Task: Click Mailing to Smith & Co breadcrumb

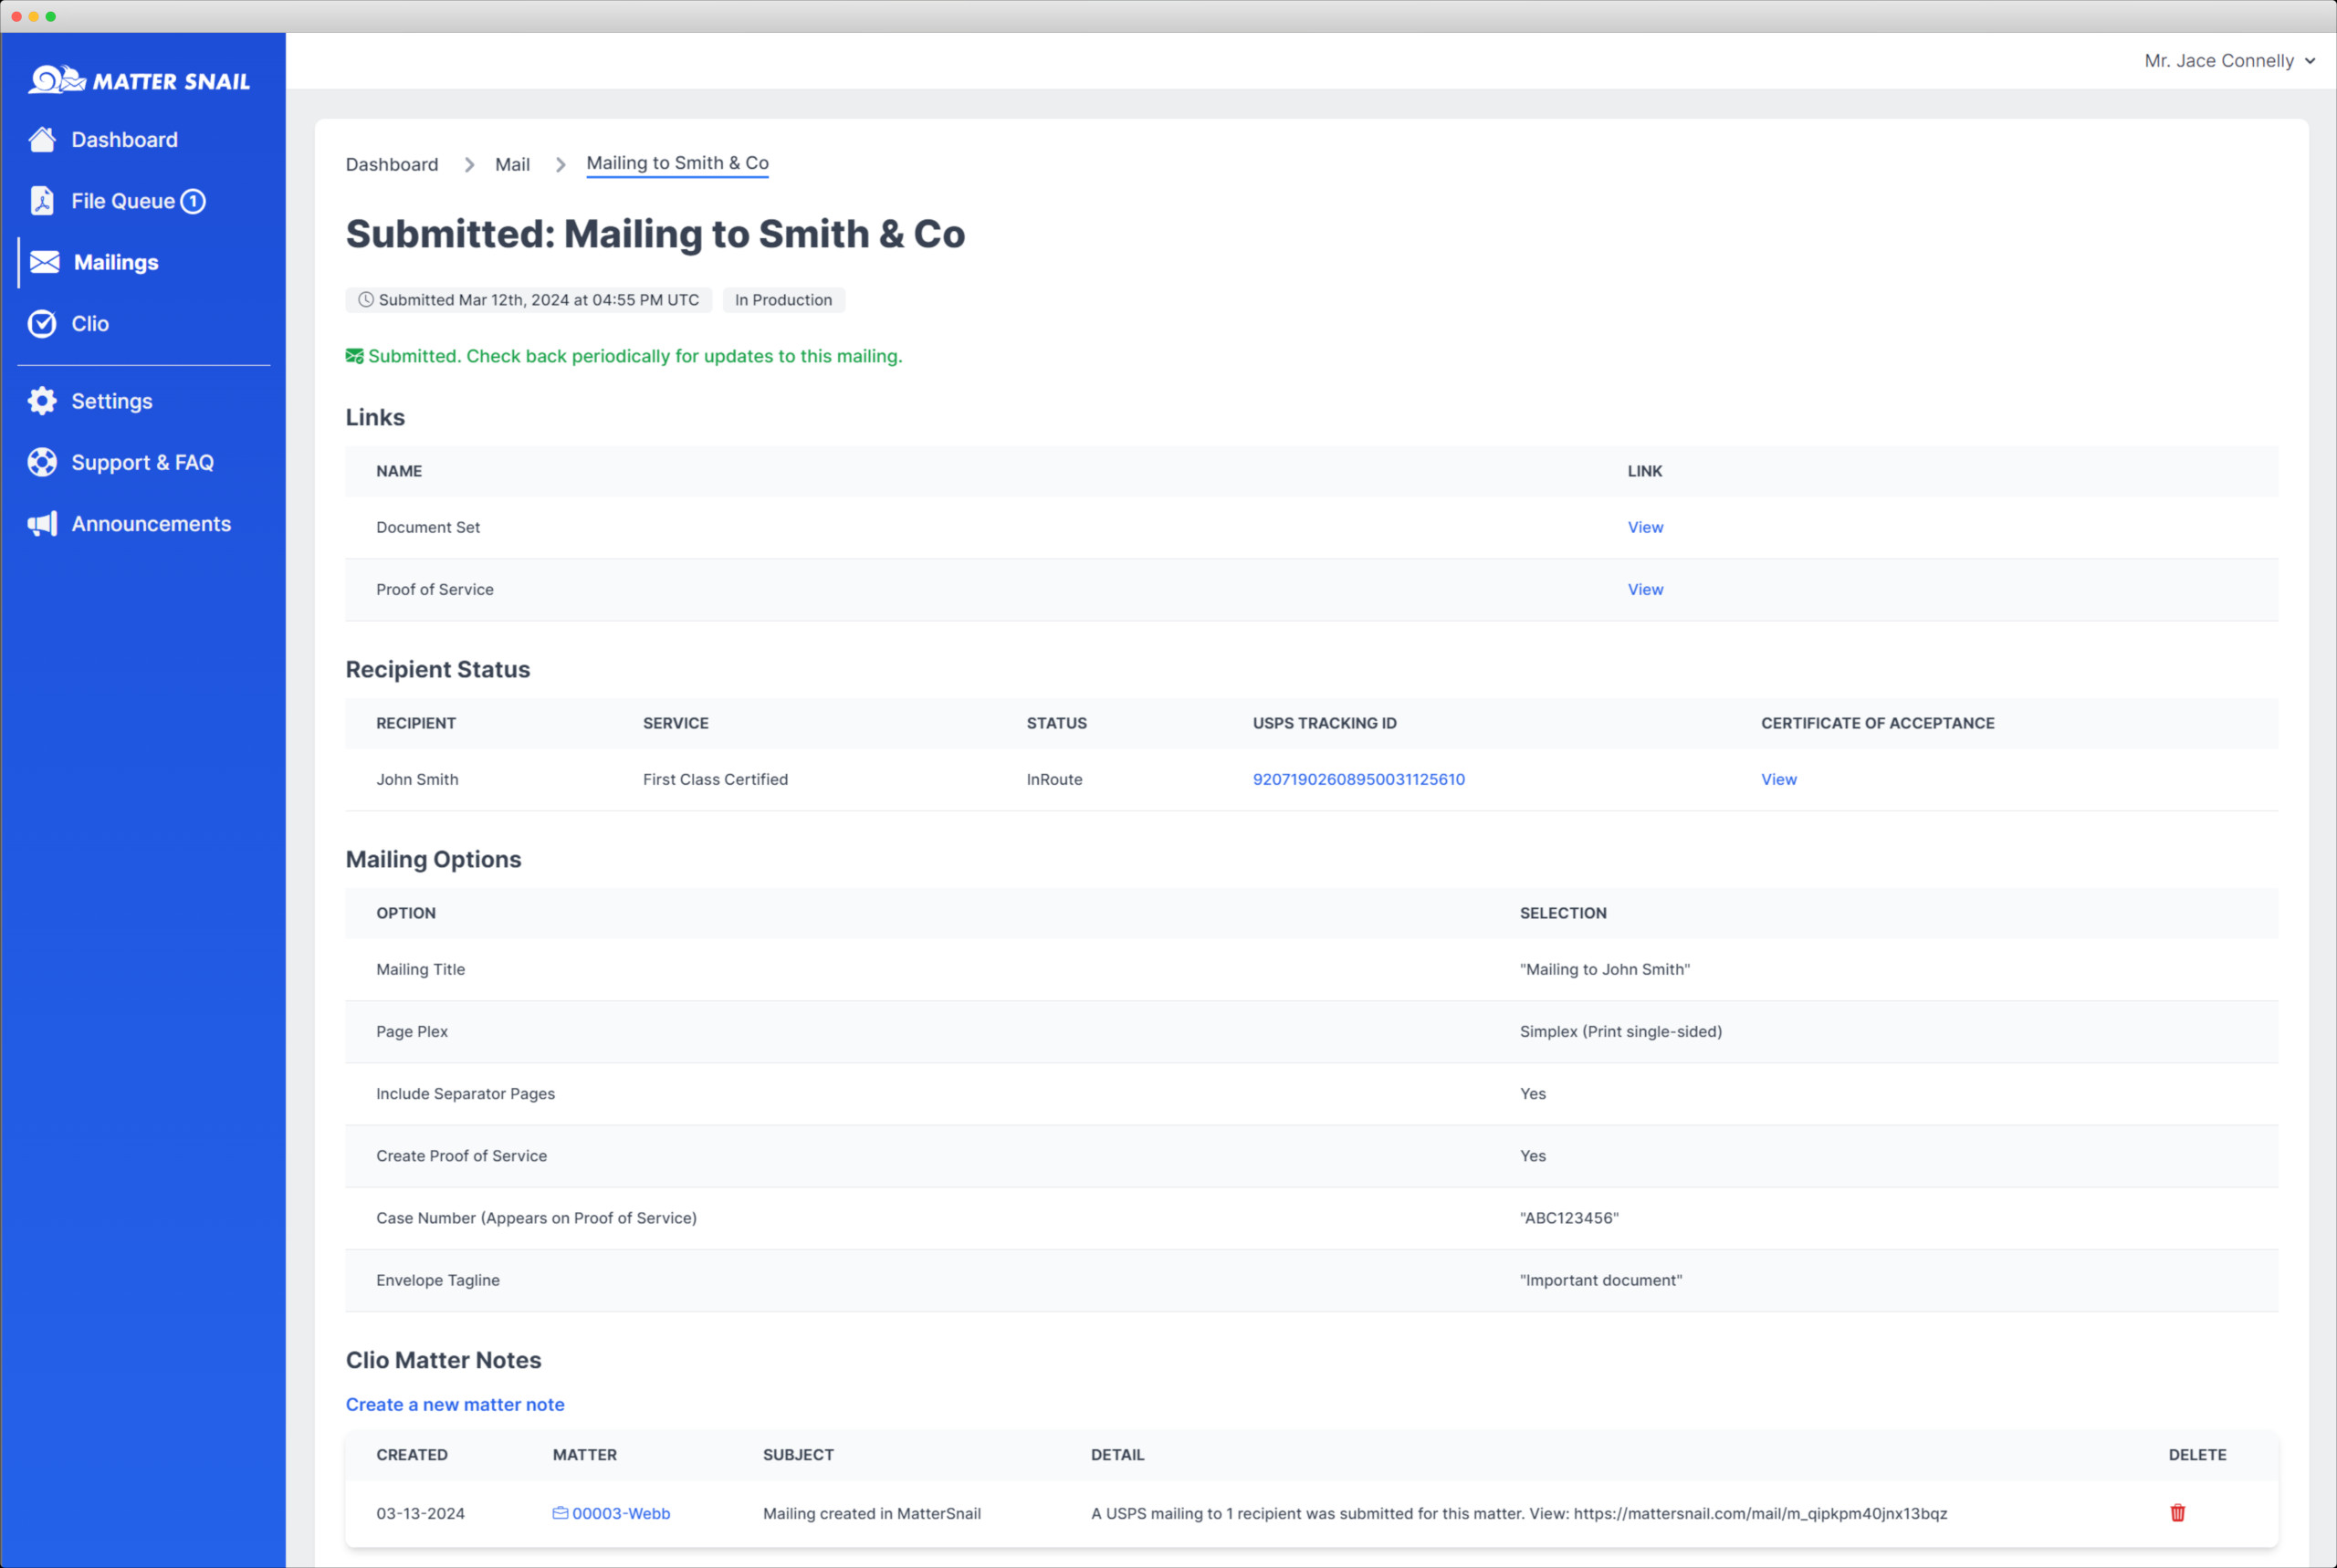Action: pos(677,163)
